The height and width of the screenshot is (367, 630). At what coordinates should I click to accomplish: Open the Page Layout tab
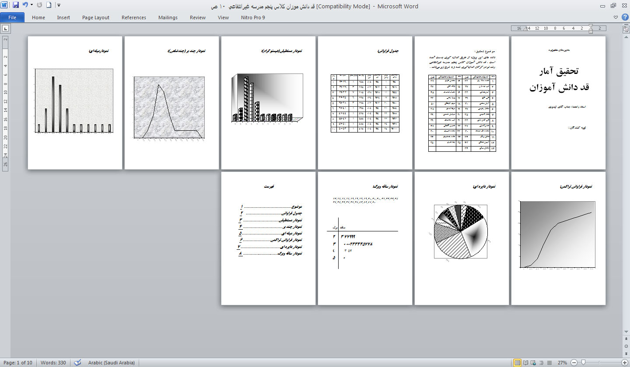[x=95, y=17]
